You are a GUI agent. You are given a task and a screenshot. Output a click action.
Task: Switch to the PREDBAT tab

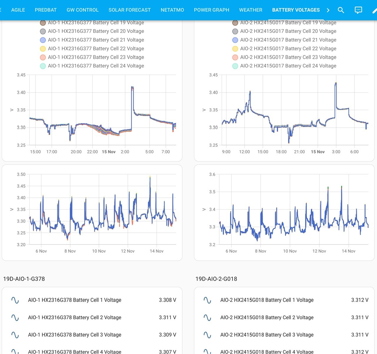[x=46, y=10]
